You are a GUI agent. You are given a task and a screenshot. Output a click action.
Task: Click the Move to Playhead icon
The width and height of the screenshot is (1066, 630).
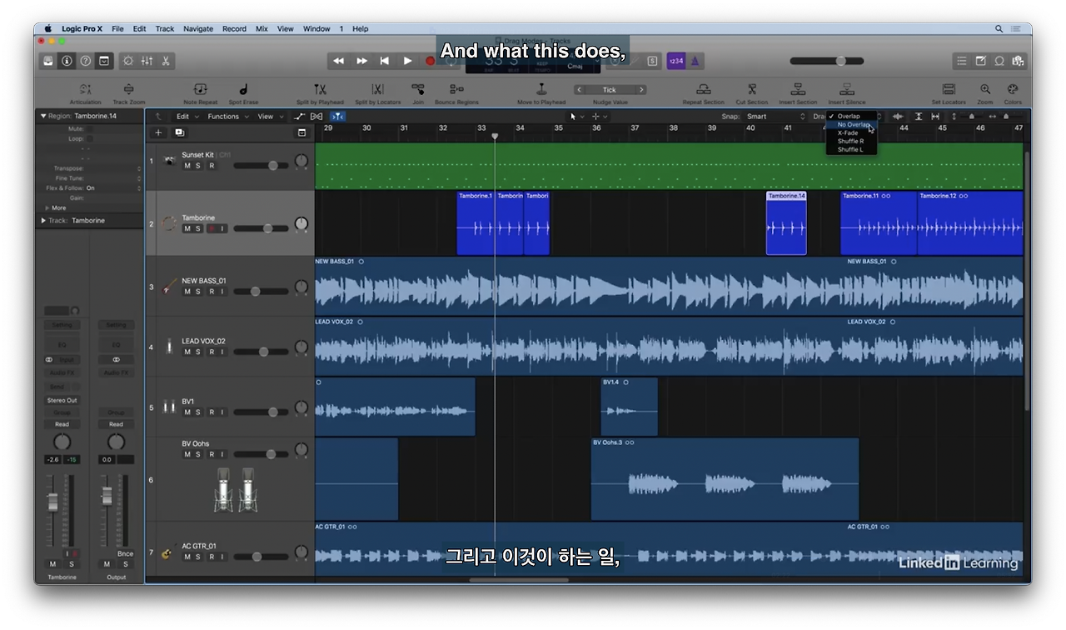541,89
